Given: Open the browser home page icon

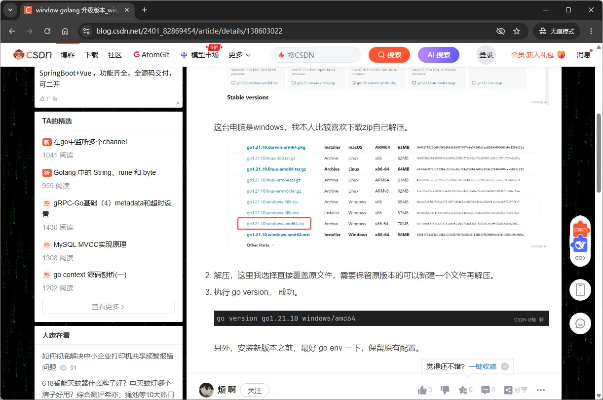Looking at the screenshot, I should point(65,31).
